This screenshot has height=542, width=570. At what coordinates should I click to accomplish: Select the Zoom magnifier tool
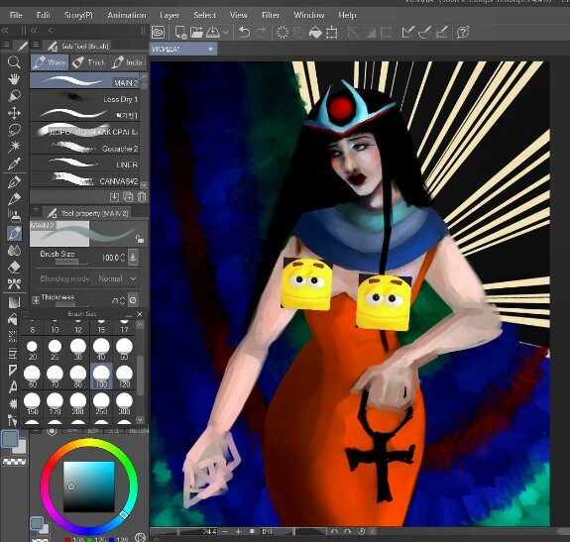[14, 62]
